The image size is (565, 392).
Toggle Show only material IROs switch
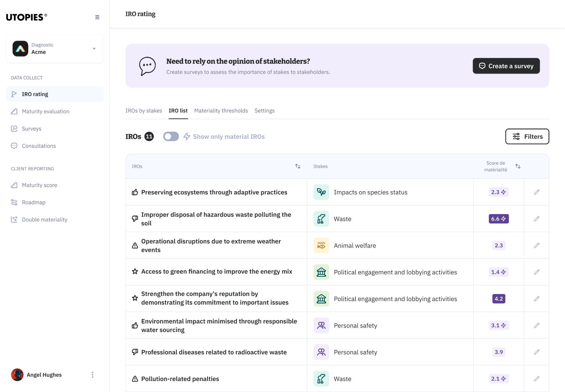point(171,136)
